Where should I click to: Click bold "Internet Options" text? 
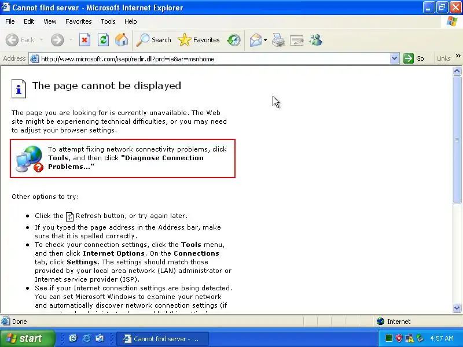pos(113,253)
